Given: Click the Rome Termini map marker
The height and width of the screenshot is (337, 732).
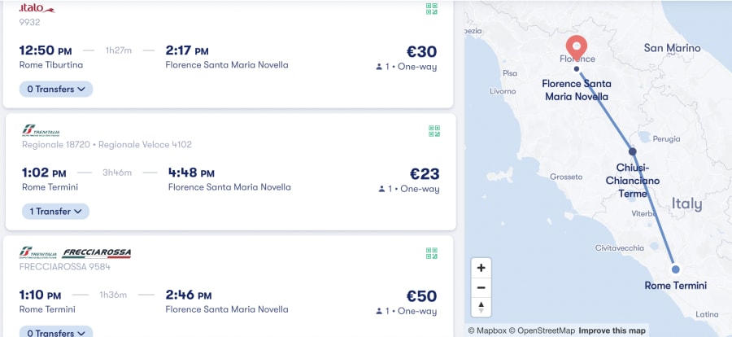Looking at the screenshot, I should [x=676, y=269].
